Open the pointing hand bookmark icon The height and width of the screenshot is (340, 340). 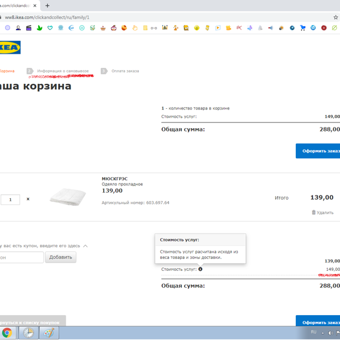(135, 28)
